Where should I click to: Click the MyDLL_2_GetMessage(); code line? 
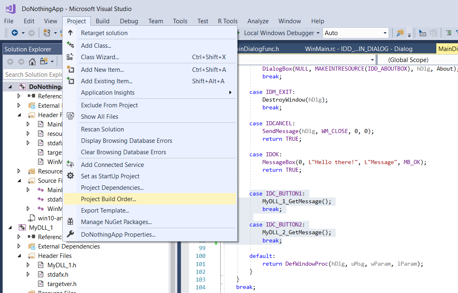[x=297, y=232]
